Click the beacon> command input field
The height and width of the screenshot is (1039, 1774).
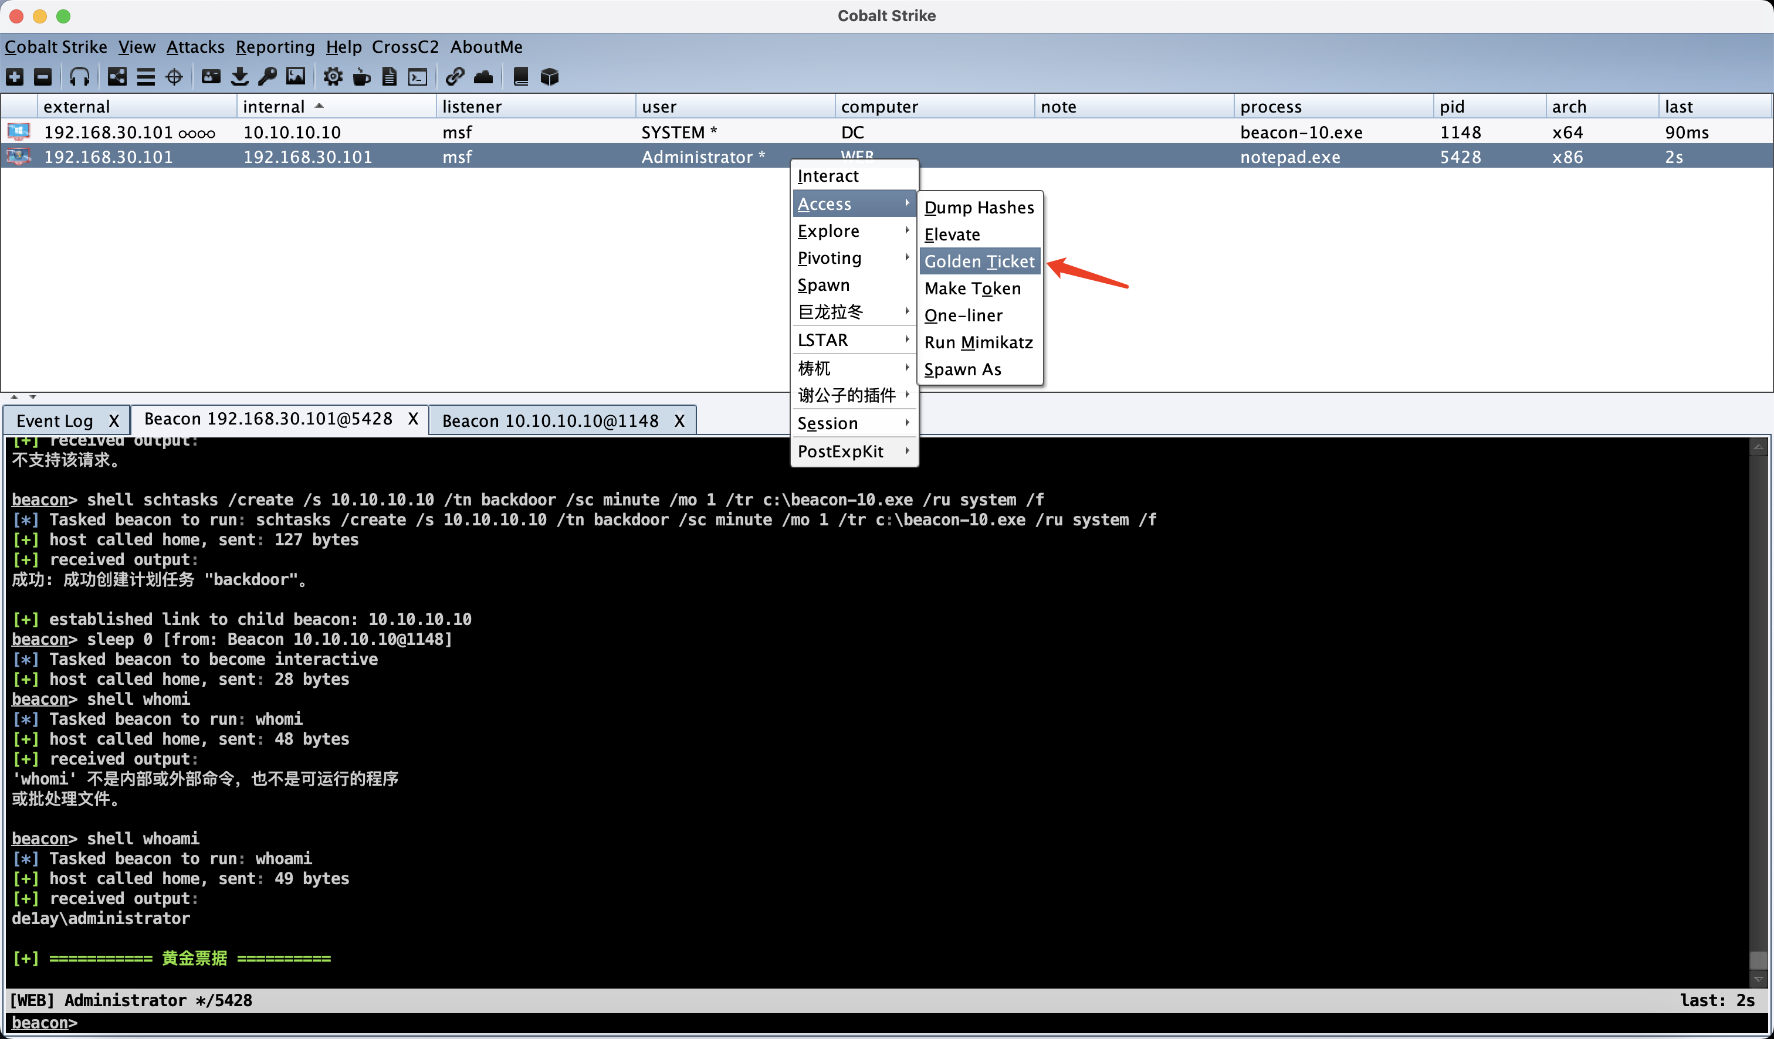click(887, 1023)
